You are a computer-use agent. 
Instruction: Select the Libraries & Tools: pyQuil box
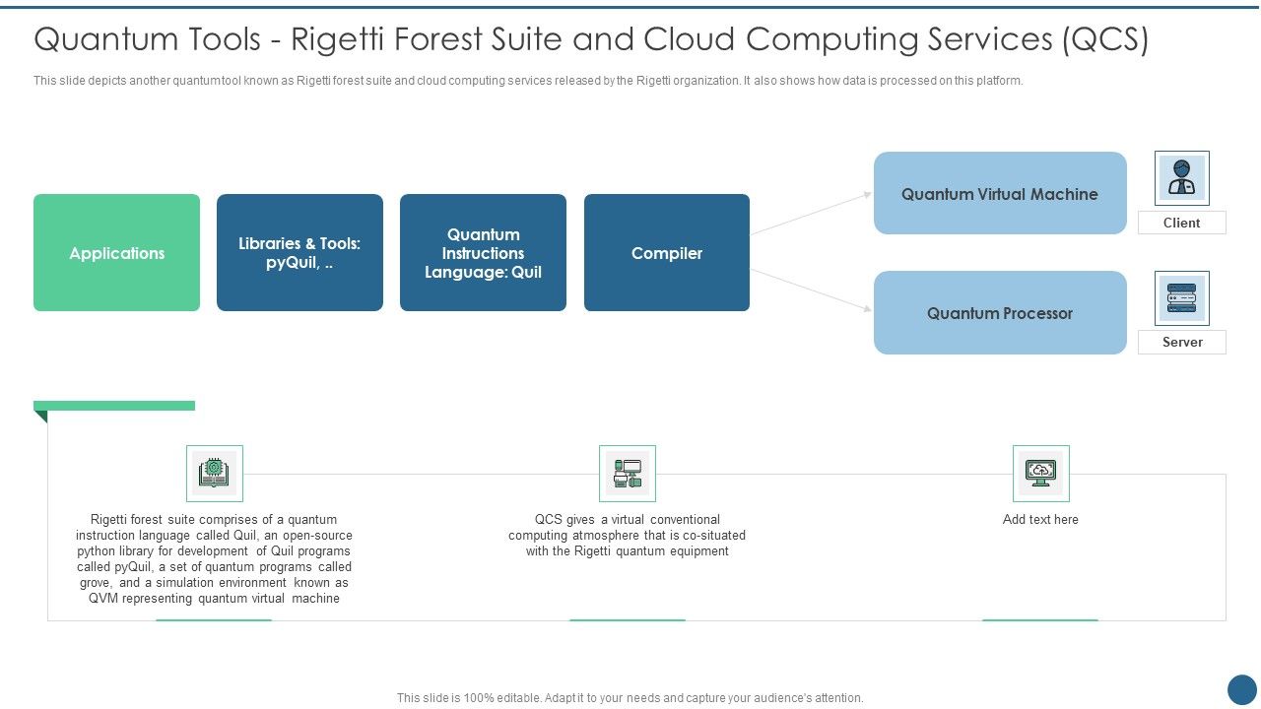click(299, 253)
